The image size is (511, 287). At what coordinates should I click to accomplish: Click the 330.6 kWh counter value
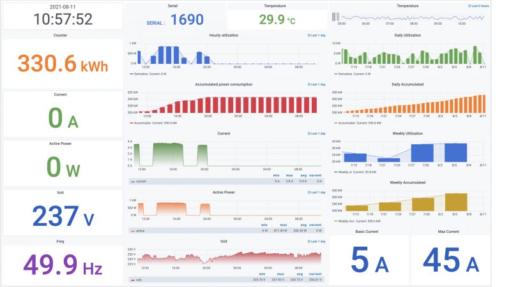click(62, 64)
